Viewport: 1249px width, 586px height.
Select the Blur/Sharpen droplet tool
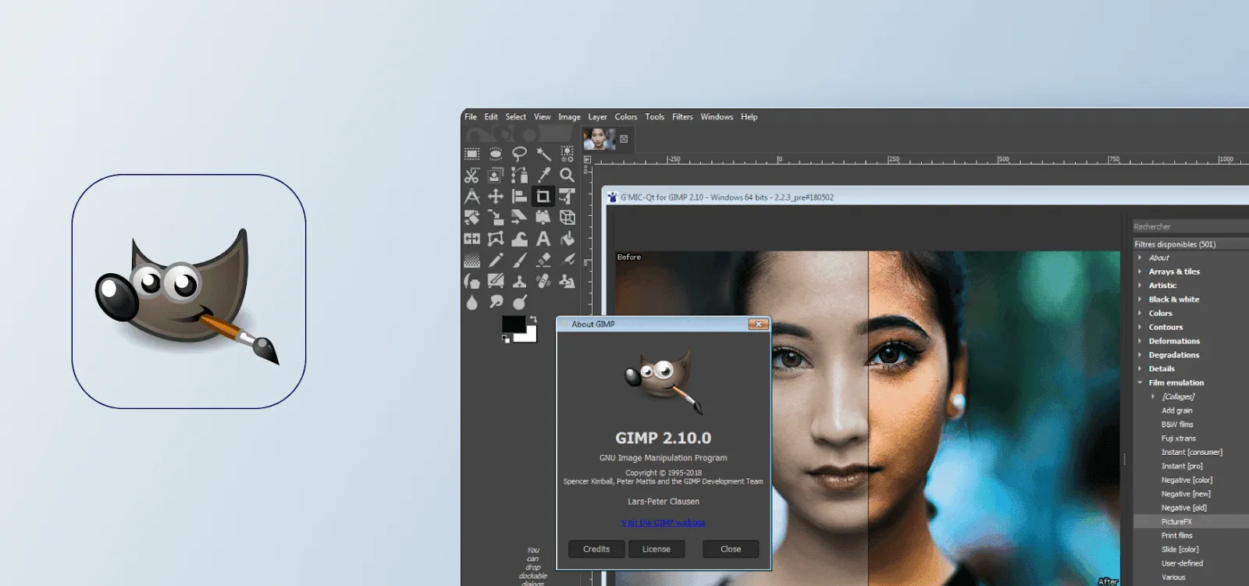pyautogui.click(x=472, y=302)
